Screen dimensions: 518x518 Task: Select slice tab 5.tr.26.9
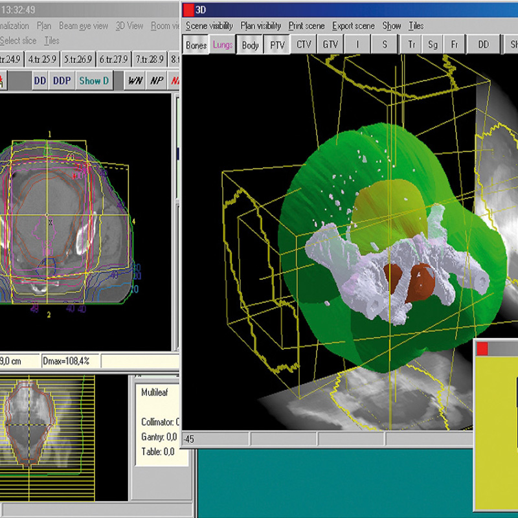tap(78, 60)
